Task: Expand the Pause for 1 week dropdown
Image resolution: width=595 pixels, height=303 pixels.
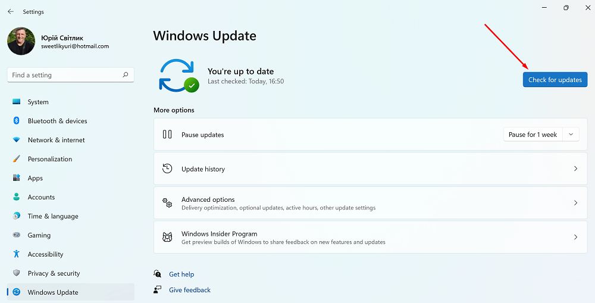Action: [x=571, y=135]
